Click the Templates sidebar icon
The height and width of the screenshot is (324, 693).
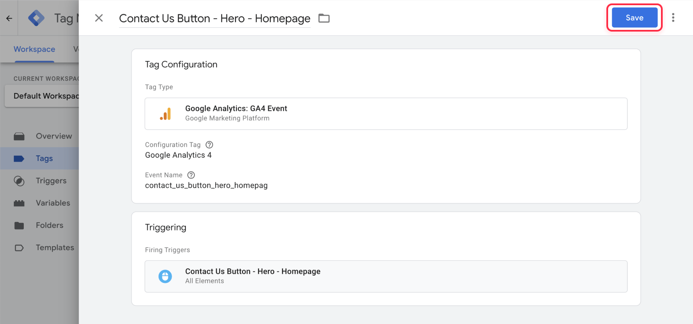tap(19, 248)
